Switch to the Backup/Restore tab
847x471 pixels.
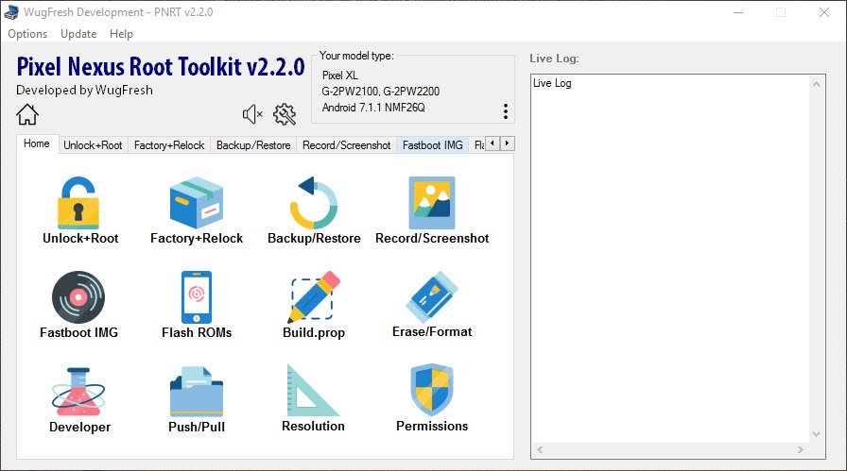(253, 145)
